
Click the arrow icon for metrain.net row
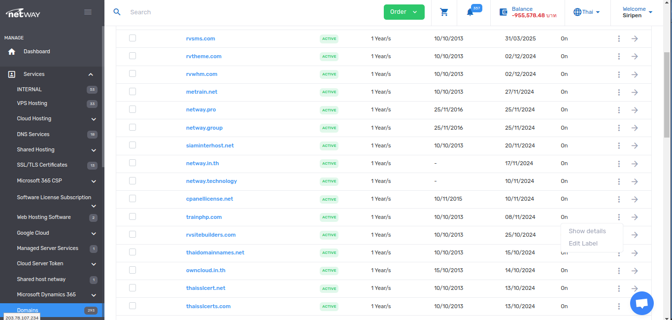635,92
